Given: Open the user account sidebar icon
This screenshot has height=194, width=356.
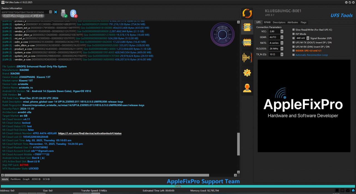Looking at the screenshot, I should (x=247, y=88).
